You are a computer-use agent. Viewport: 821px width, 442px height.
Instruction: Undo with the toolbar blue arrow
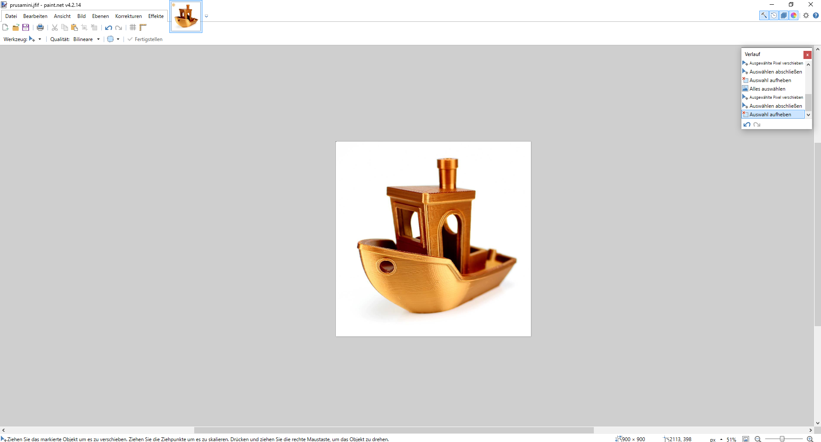tap(109, 27)
